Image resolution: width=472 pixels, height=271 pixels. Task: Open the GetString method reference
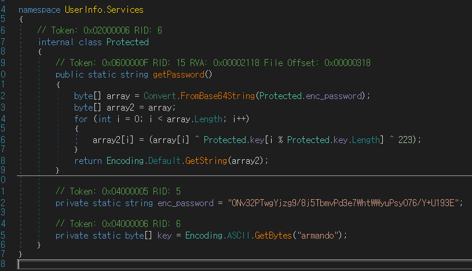click(x=206, y=161)
